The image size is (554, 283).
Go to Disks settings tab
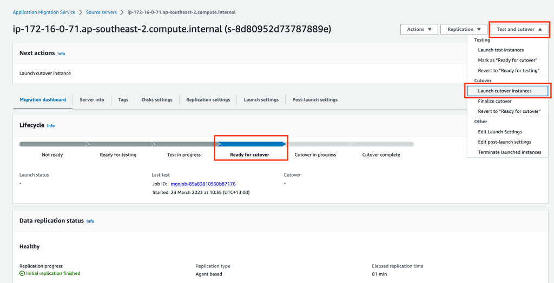coord(157,100)
